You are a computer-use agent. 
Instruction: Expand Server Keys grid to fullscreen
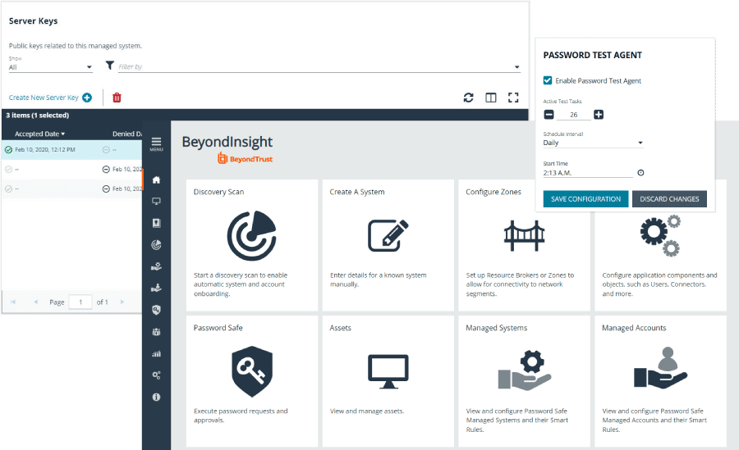click(x=513, y=98)
